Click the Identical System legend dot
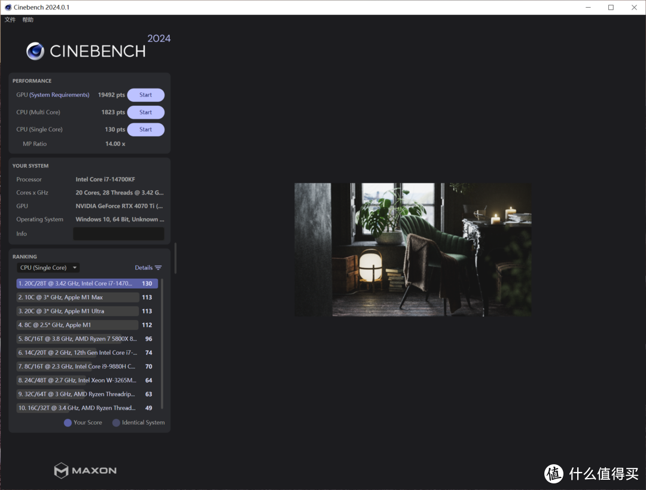The image size is (646, 490). point(116,423)
